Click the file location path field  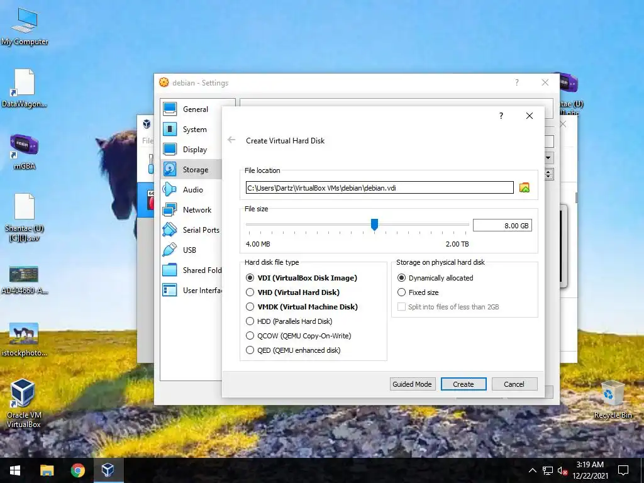379,187
